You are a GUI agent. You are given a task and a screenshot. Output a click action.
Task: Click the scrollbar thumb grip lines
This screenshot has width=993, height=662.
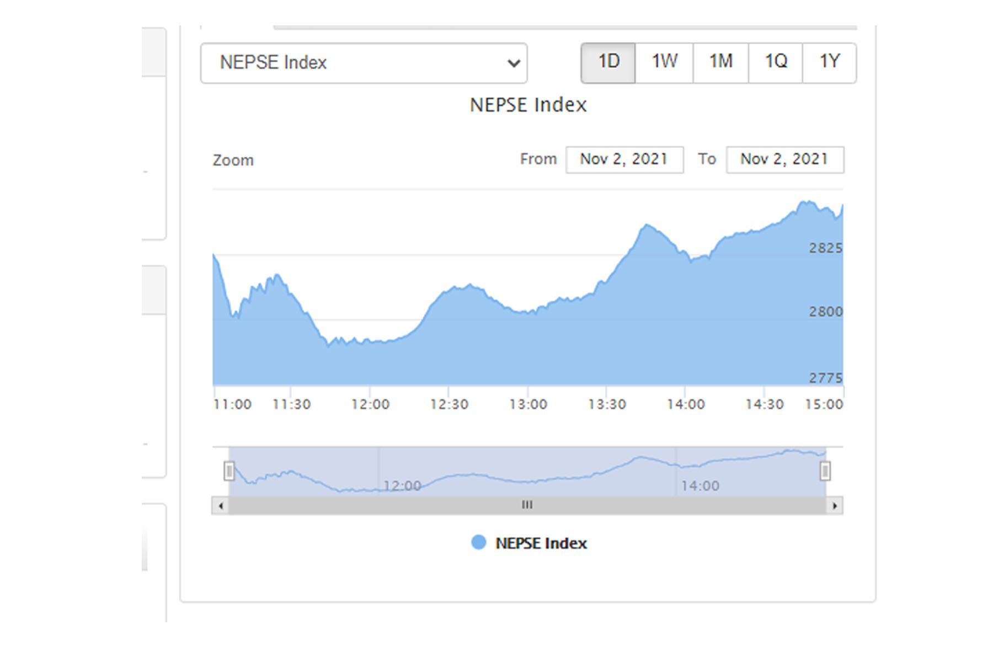[527, 505]
